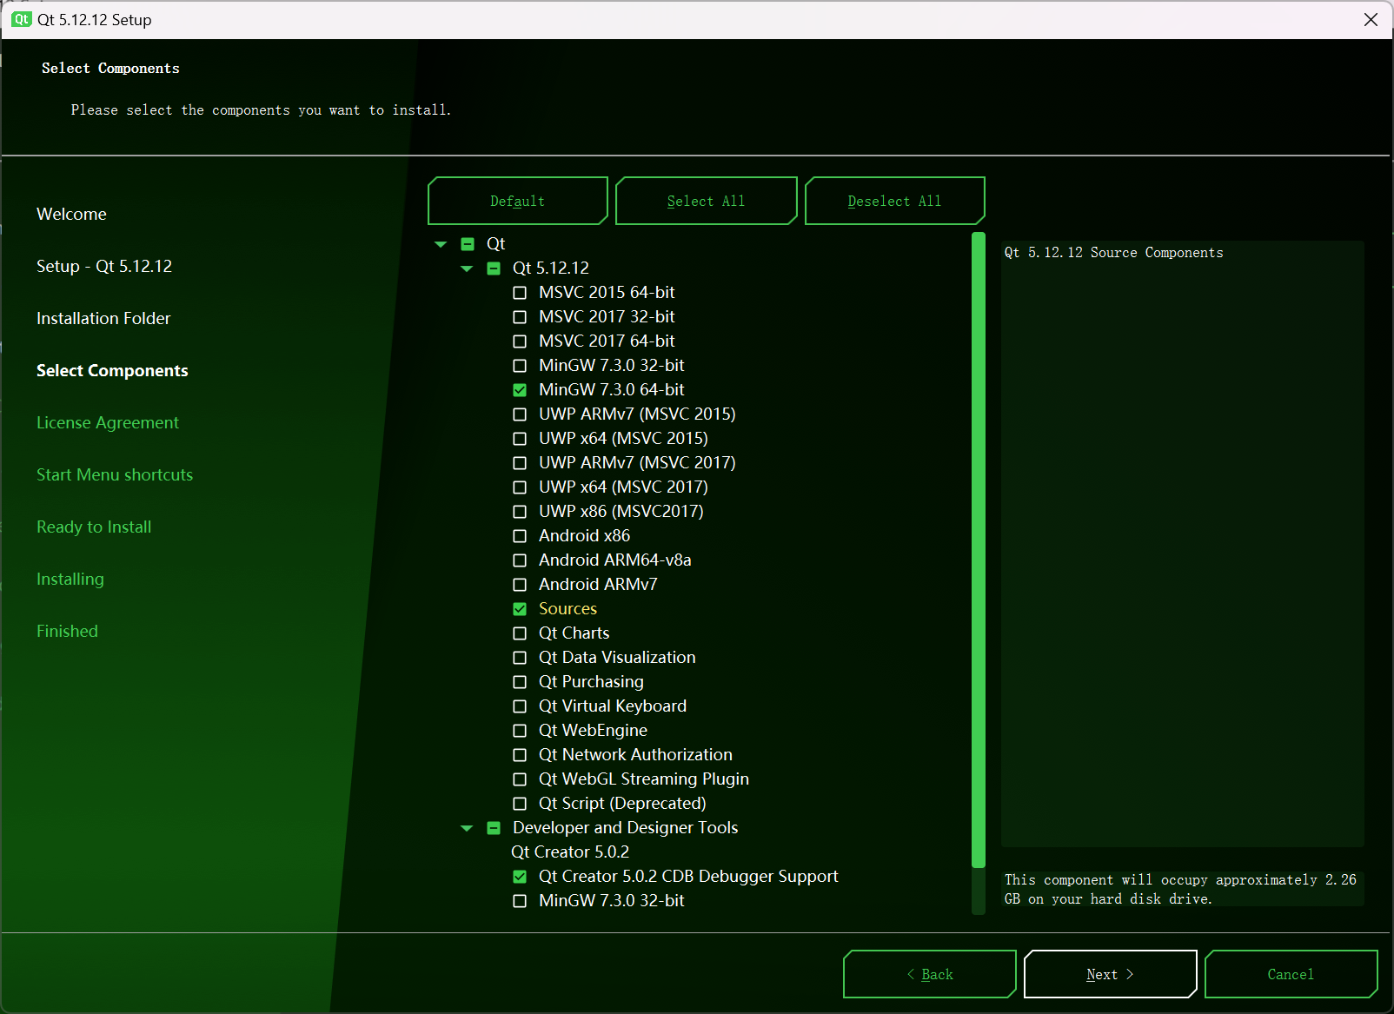This screenshot has height=1014, width=1394.
Task: Select the Sources row label
Action: click(568, 609)
